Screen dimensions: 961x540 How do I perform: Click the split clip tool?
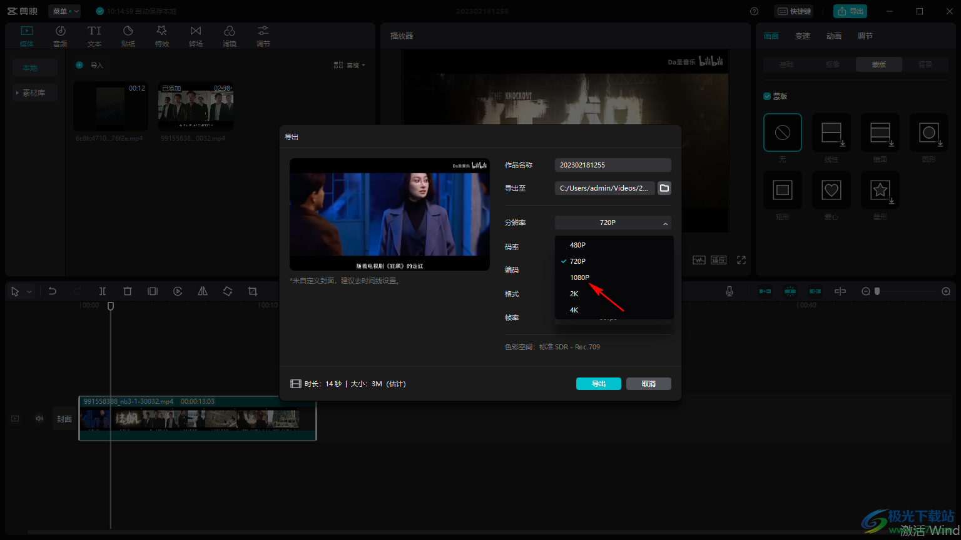103,291
